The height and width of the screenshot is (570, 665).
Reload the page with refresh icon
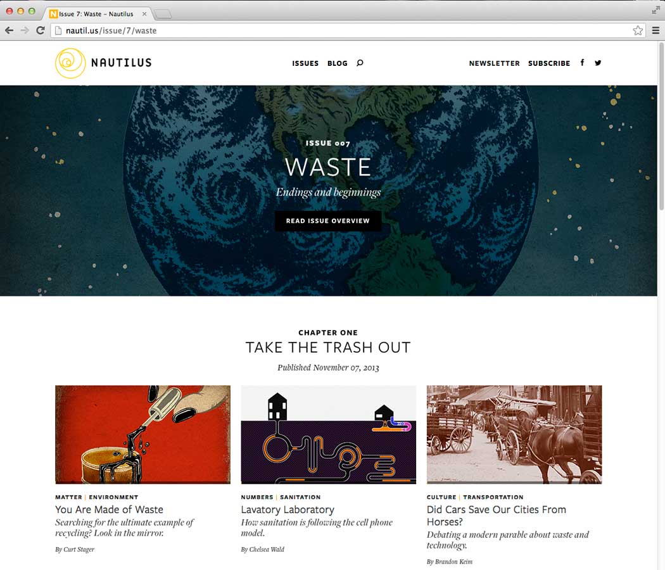[x=41, y=30]
